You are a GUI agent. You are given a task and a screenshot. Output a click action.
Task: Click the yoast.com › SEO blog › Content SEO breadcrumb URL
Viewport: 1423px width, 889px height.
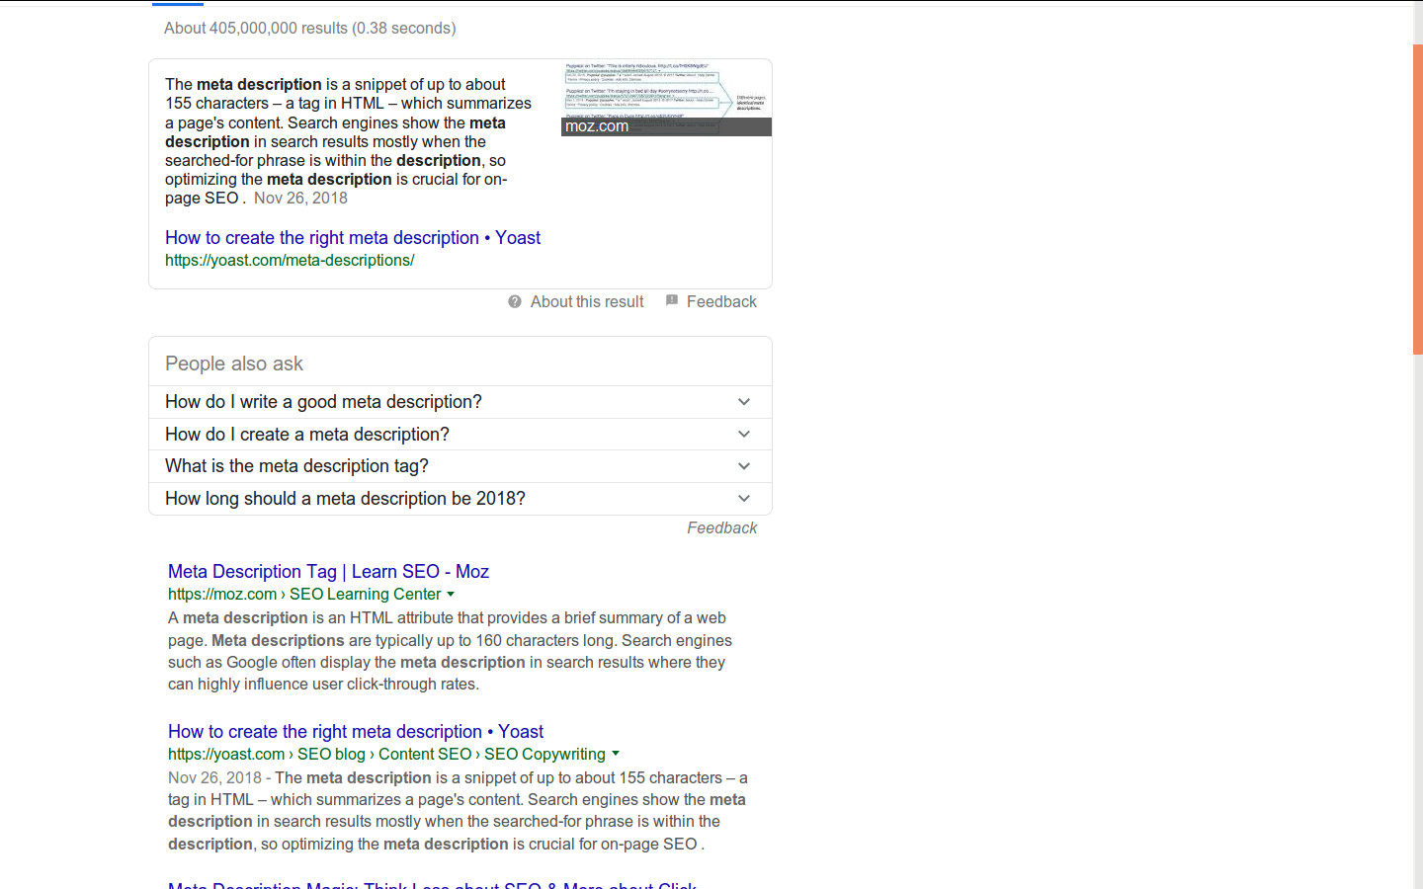tap(386, 754)
